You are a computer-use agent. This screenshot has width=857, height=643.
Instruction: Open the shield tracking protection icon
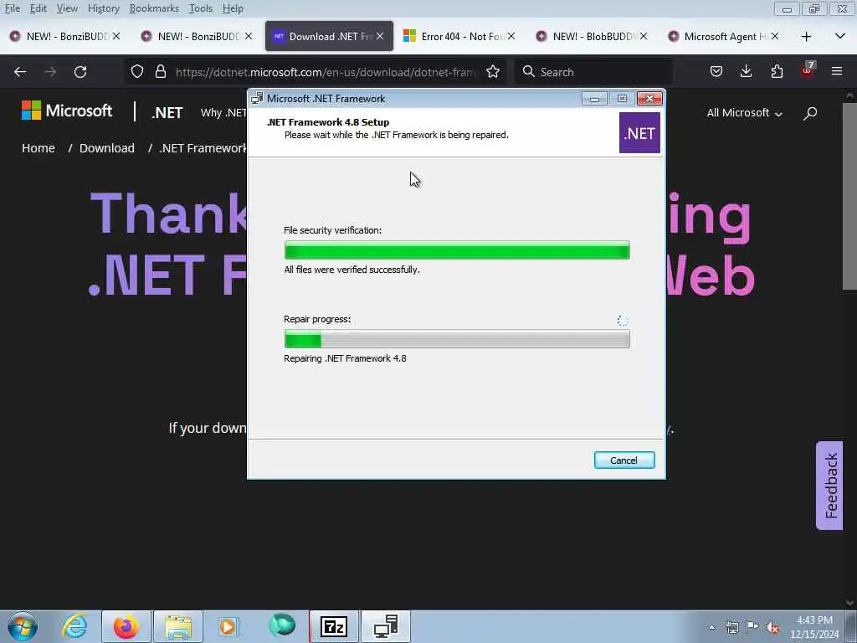(137, 72)
